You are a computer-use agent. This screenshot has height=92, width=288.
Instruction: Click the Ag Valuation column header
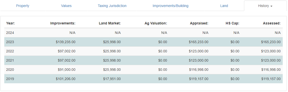(156, 23)
